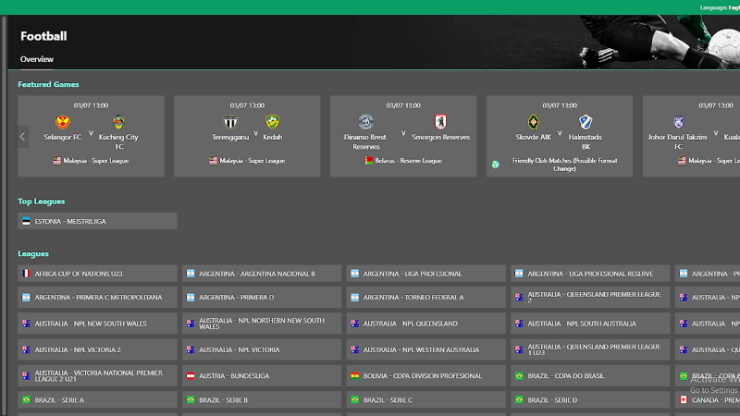Open the Estonia - Meistriliiga league

click(x=97, y=221)
